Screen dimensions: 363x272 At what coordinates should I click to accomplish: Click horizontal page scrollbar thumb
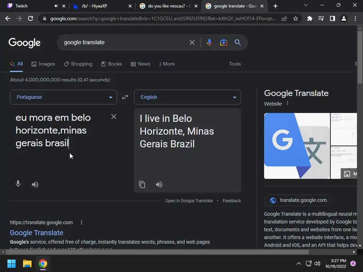(x=157, y=252)
